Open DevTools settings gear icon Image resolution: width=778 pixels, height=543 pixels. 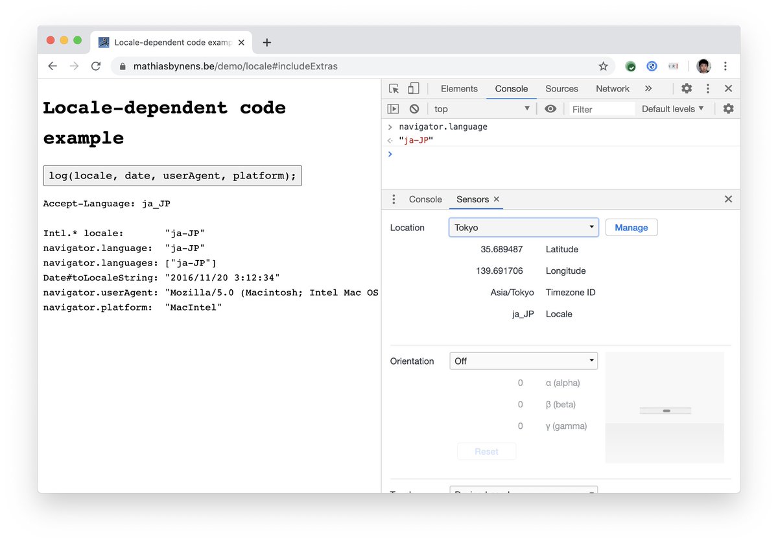[x=686, y=88]
